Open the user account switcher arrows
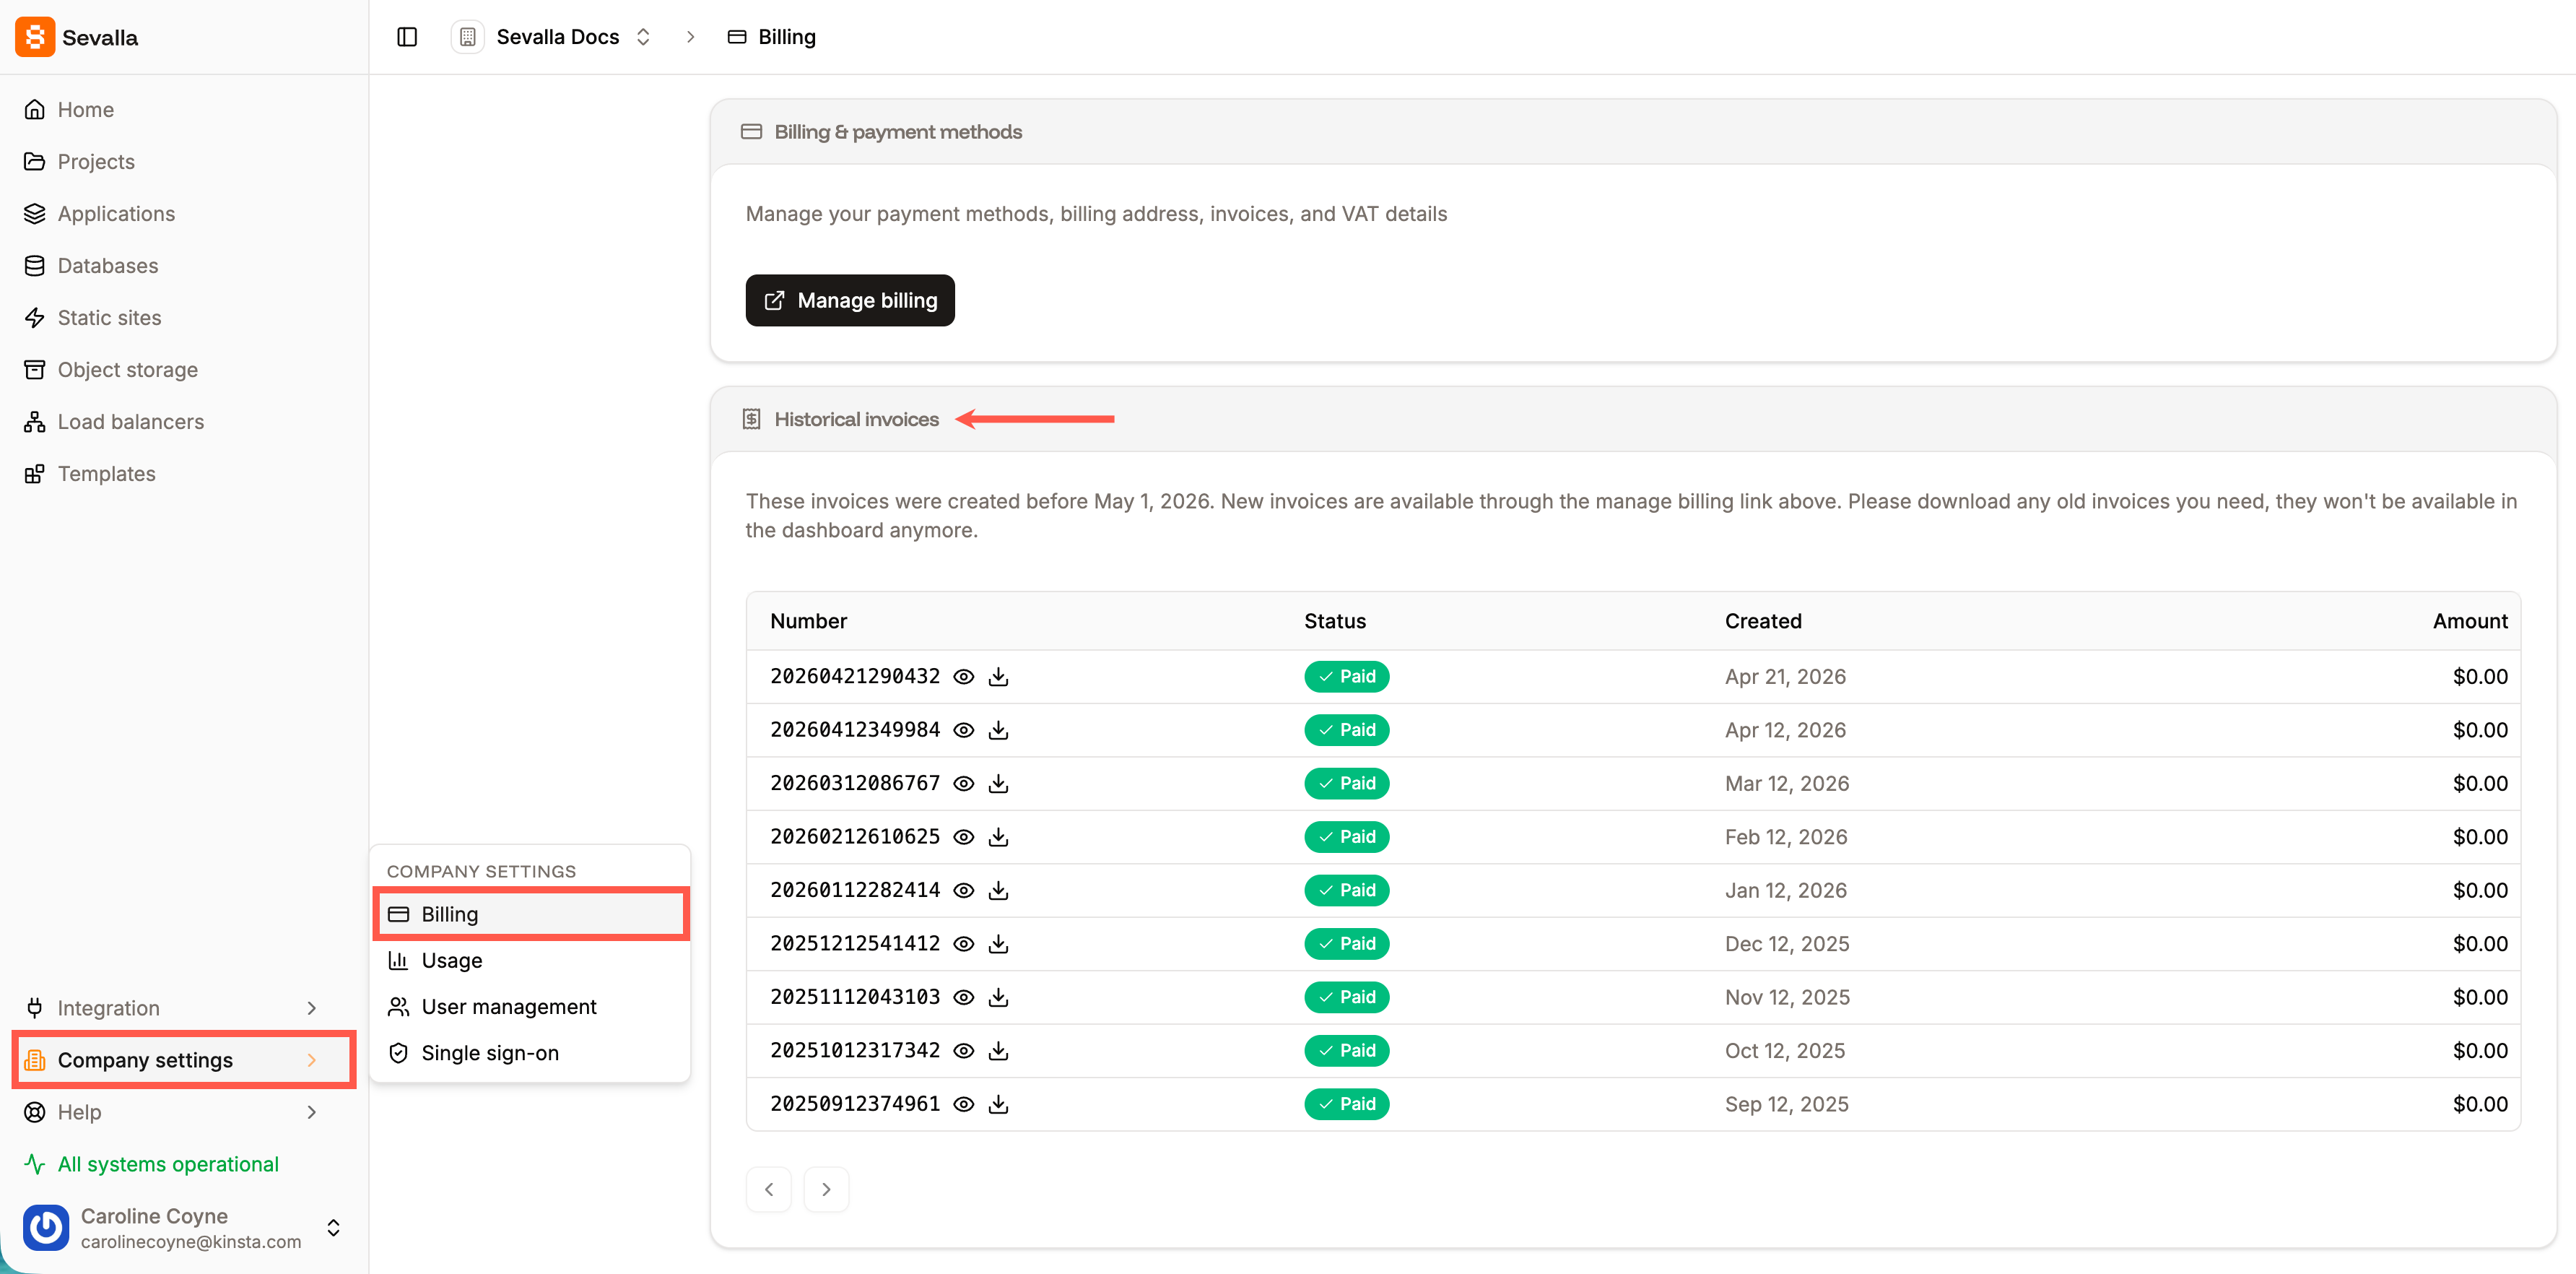2576x1274 pixels. pyautogui.click(x=333, y=1228)
